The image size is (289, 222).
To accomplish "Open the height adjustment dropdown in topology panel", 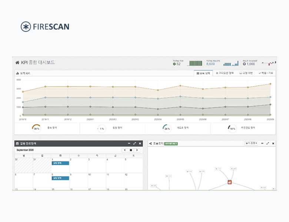I will (x=251, y=143).
